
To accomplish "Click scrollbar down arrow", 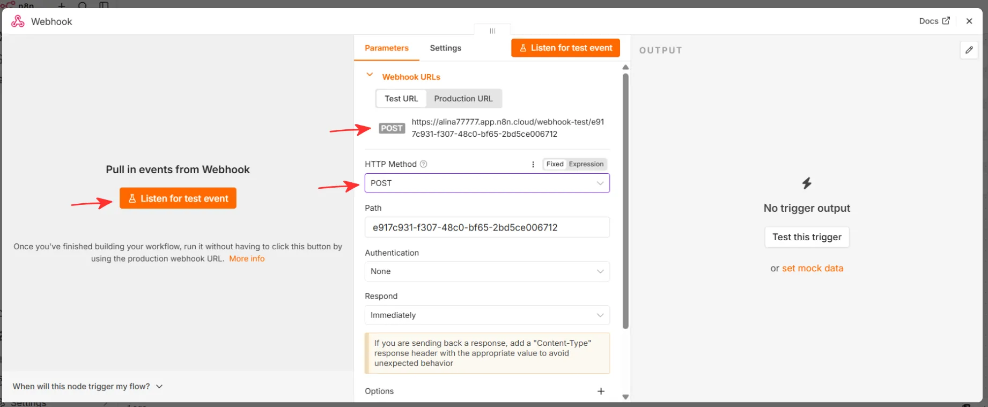I will 625,397.
